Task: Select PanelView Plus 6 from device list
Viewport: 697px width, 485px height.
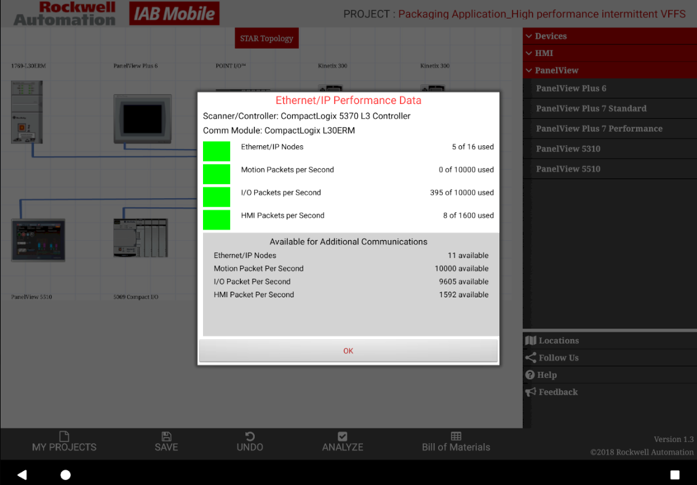Action: click(610, 88)
